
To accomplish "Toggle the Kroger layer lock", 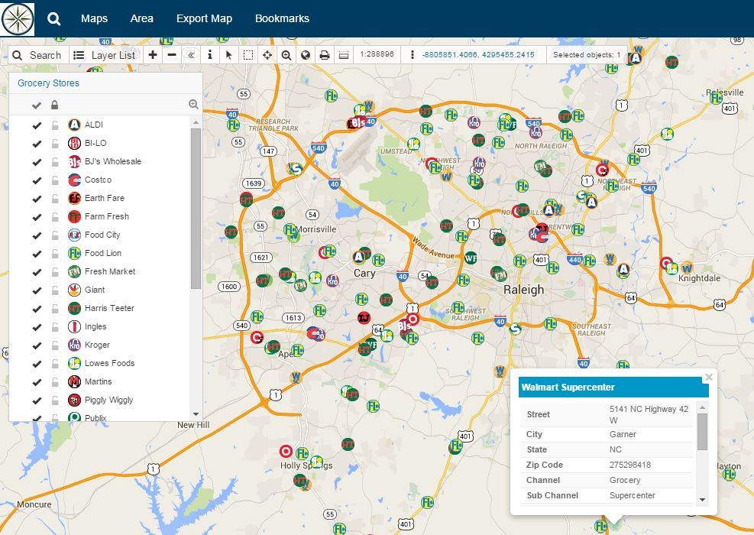I will click(55, 345).
